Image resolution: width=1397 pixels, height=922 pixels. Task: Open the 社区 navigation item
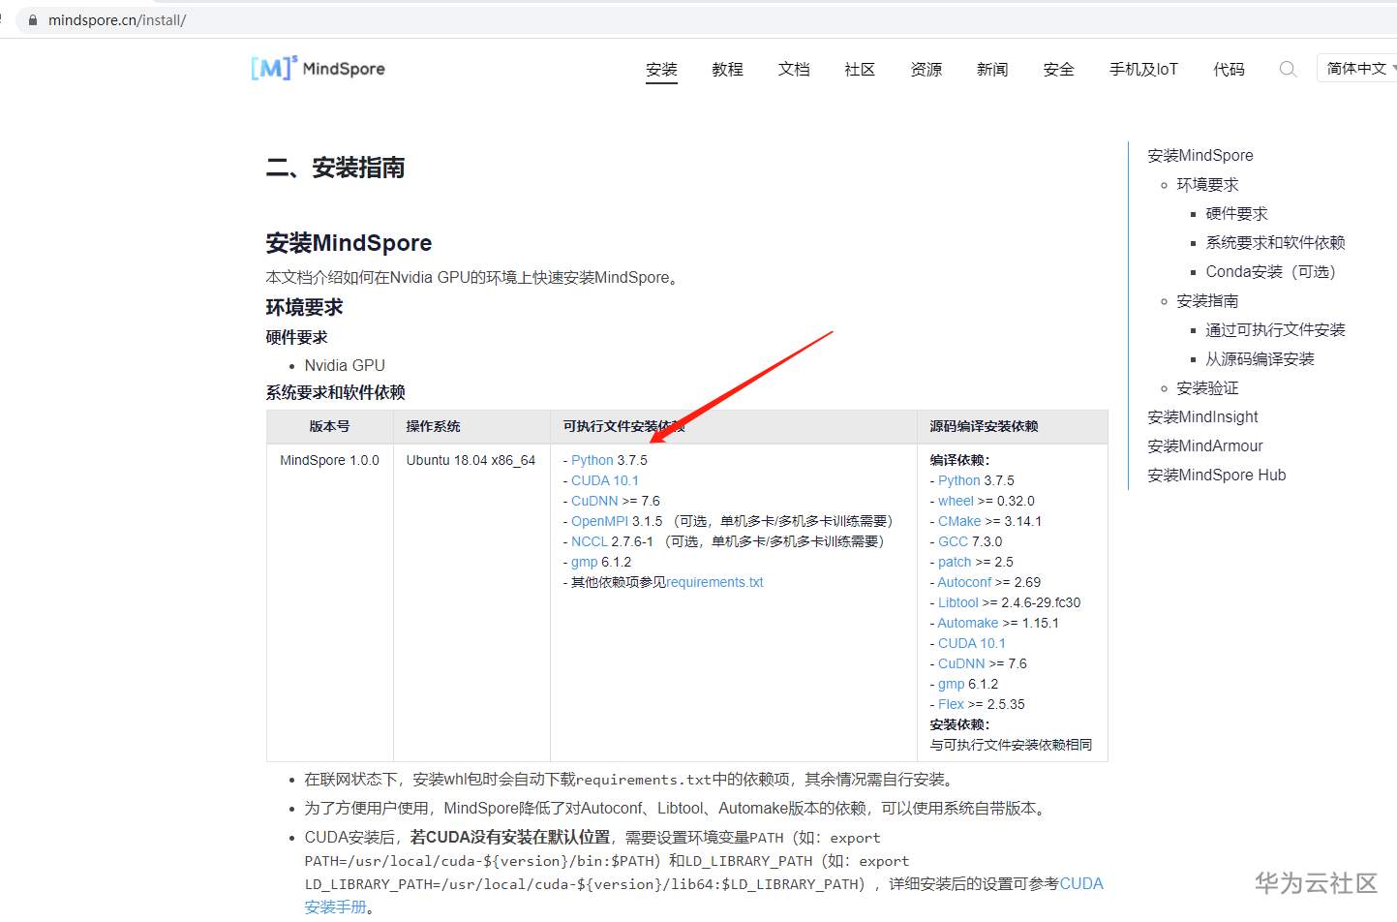860,70
